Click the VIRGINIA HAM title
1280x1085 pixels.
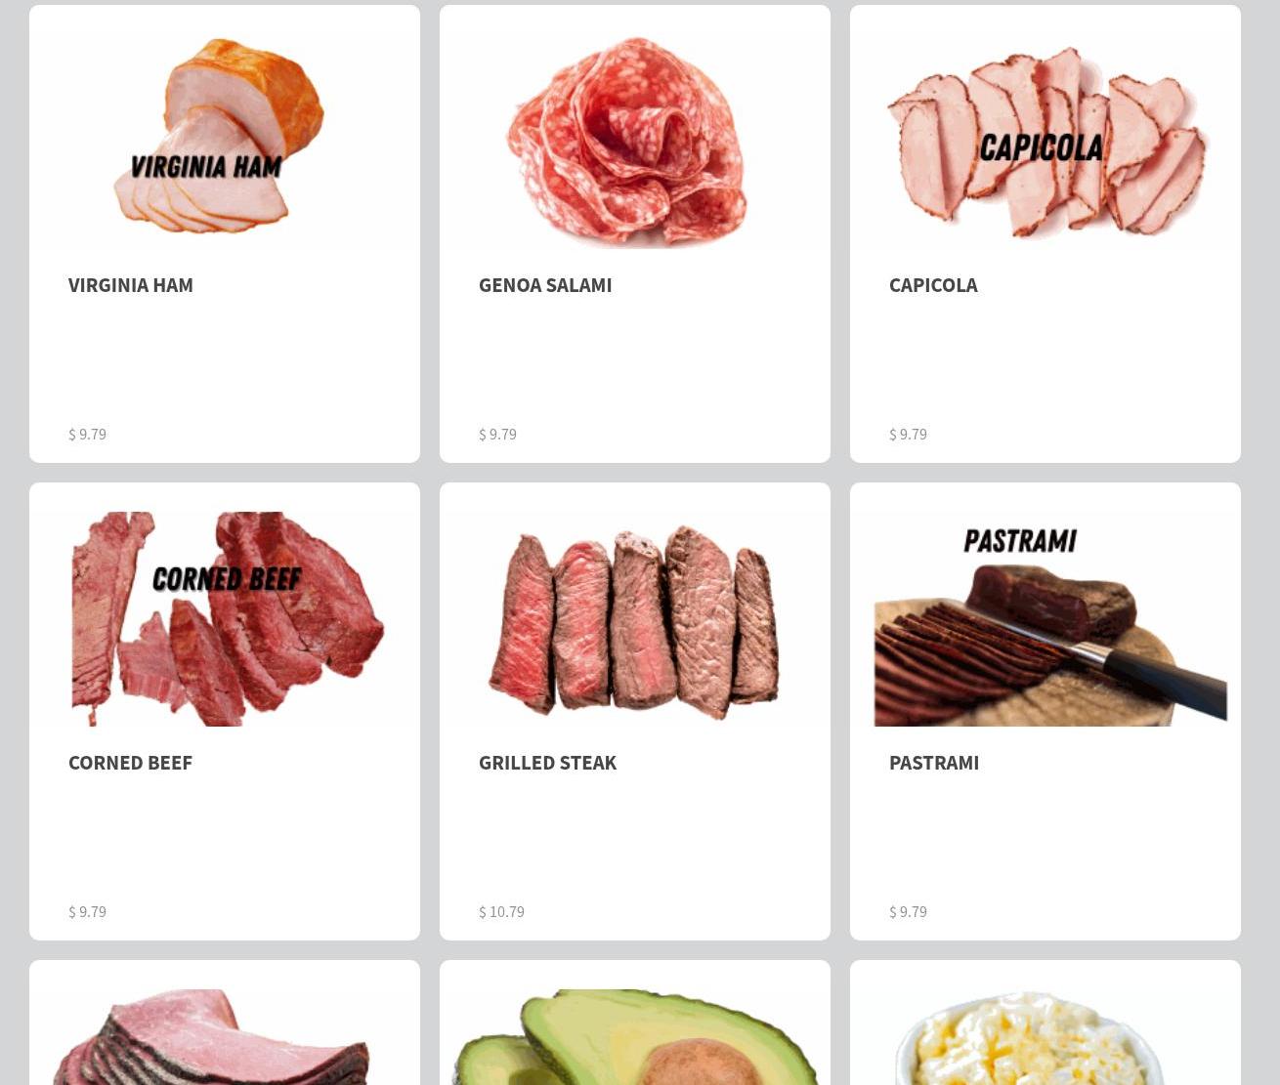click(131, 284)
